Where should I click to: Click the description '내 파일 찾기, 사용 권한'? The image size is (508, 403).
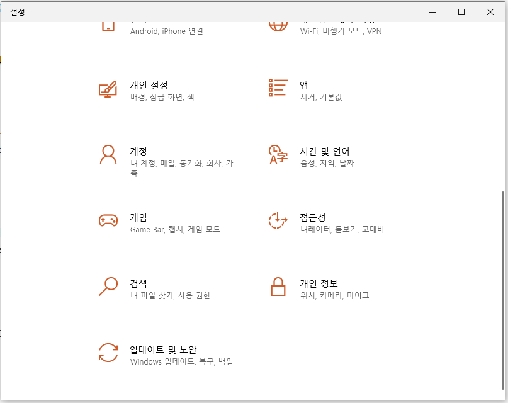tap(171, 295)
